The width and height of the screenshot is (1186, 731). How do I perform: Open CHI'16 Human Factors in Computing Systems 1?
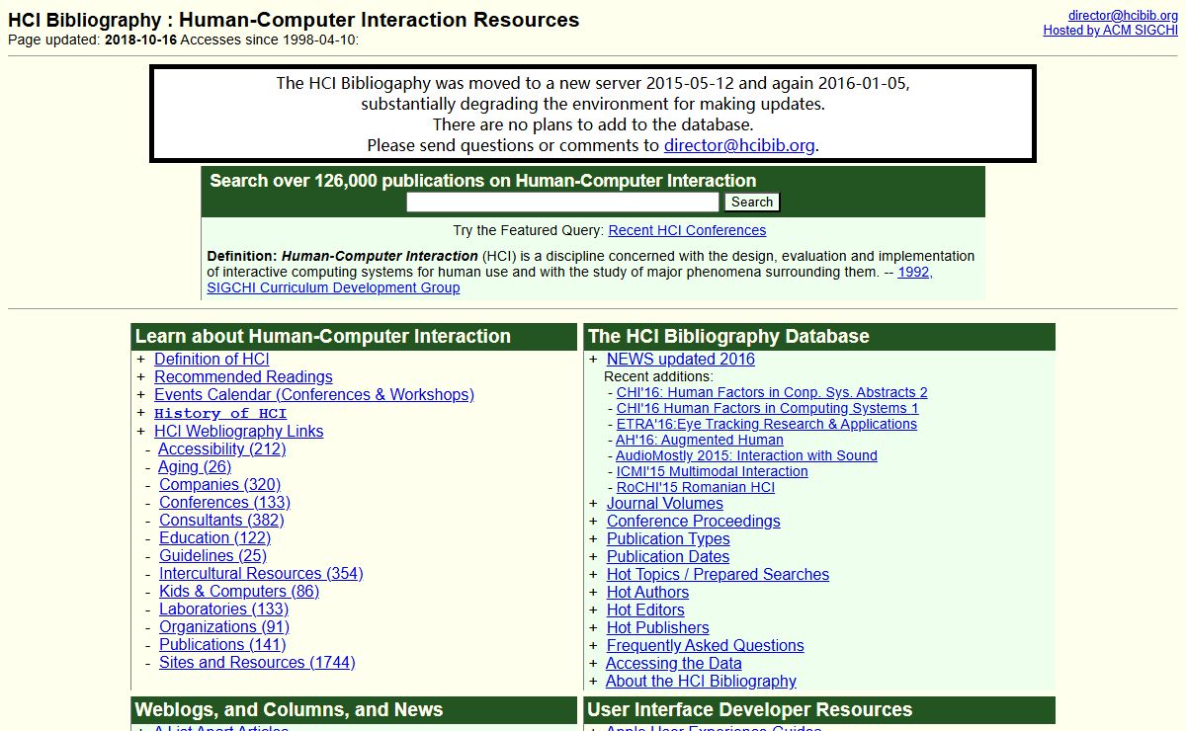767,409
